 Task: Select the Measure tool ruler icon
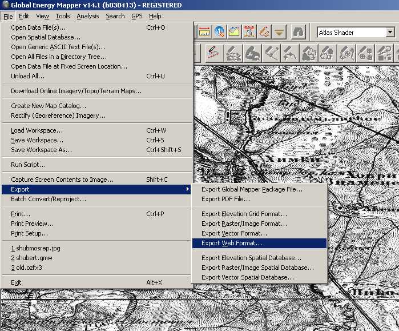click(x=204, y=32)
